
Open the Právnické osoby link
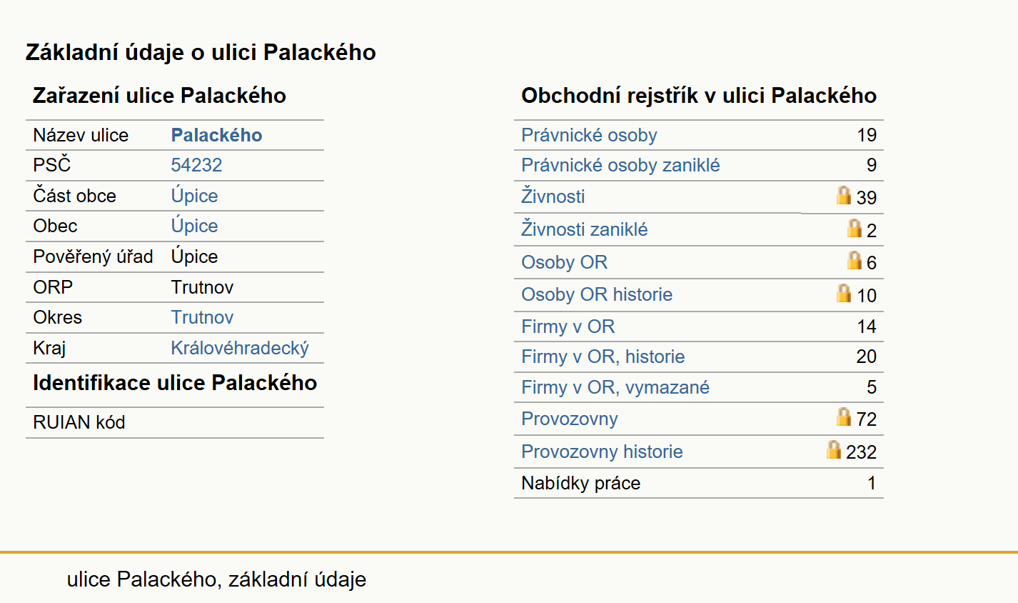(x=589, y=135)
